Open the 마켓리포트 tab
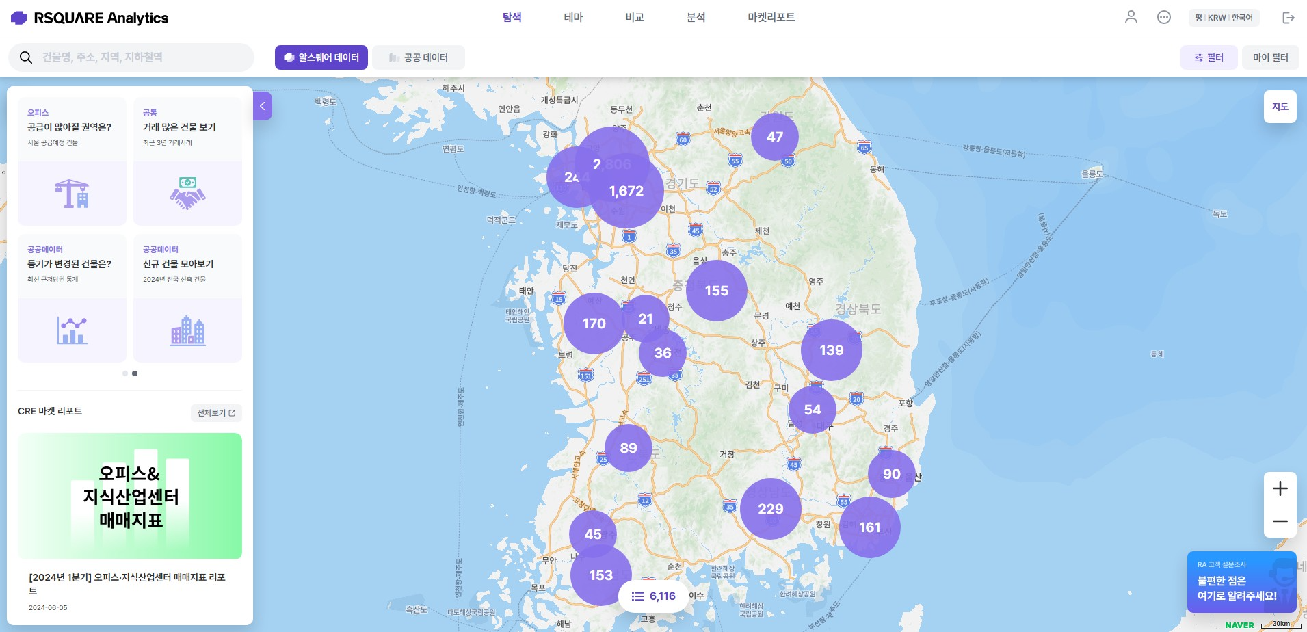The width and height of the screenshot is (1307, 632). point(771,17)
